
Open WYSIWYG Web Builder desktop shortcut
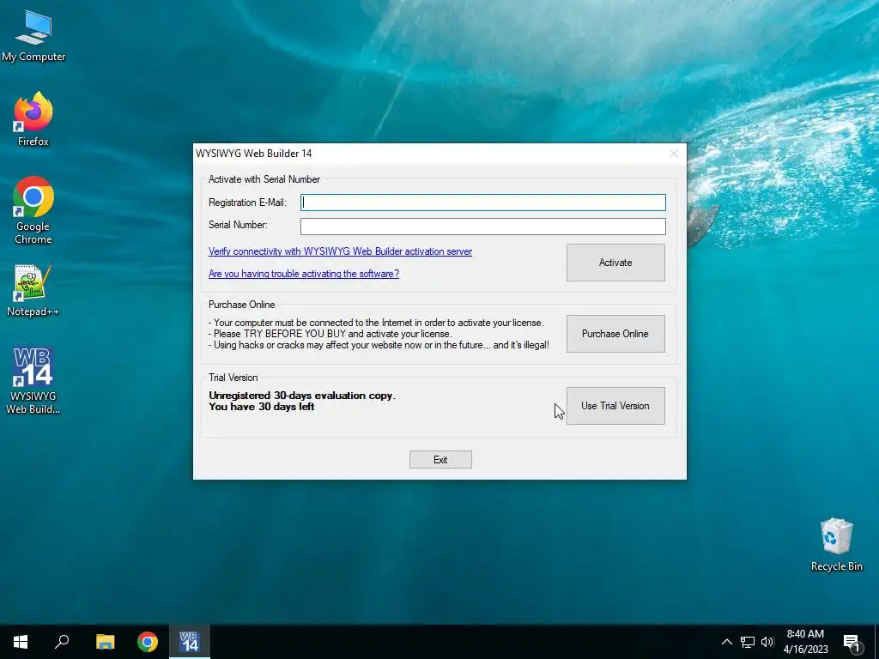33,380
